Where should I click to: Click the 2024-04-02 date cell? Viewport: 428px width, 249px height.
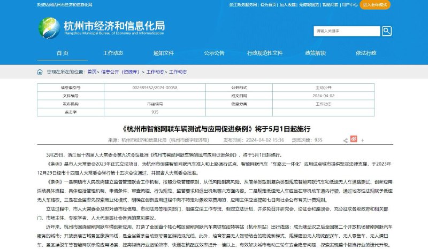323,96
